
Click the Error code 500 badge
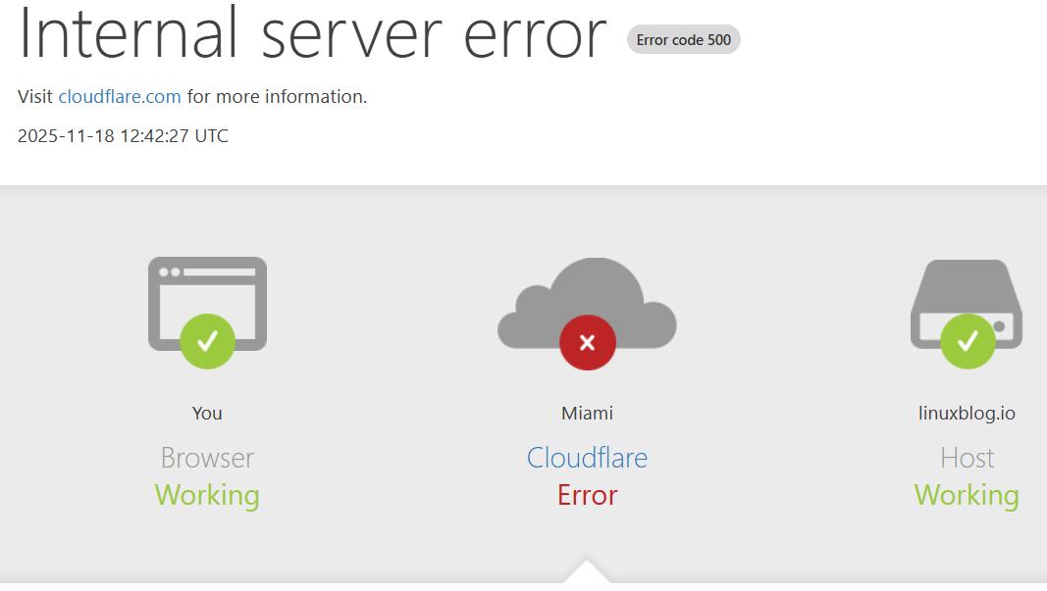(683, 40)
